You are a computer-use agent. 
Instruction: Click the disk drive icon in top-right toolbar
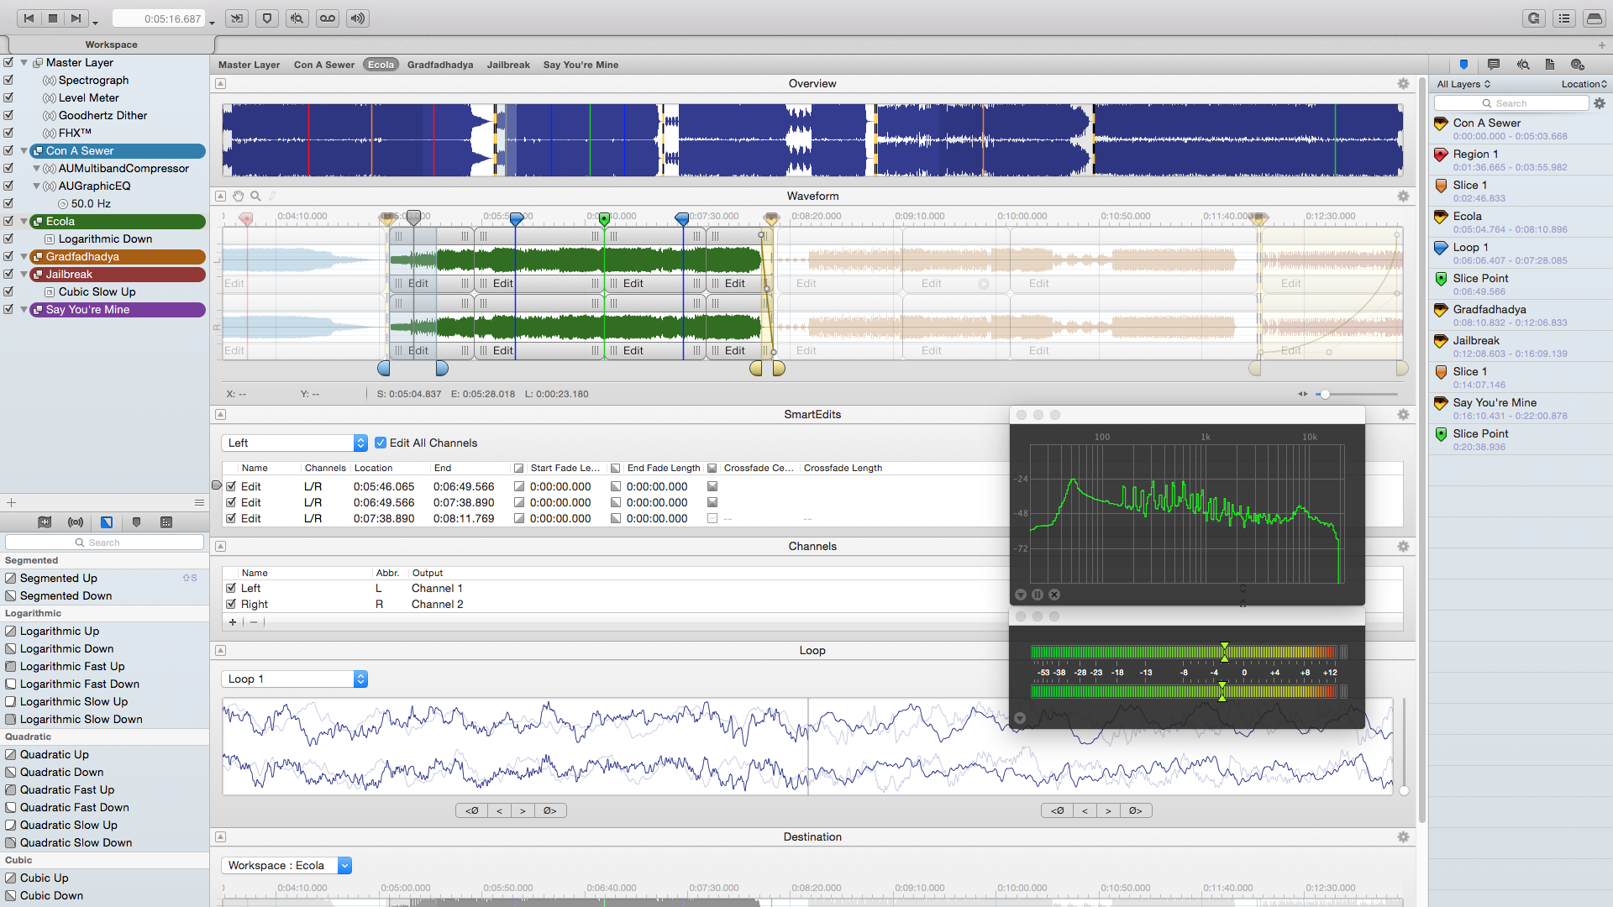click(x=1594, y=18)
